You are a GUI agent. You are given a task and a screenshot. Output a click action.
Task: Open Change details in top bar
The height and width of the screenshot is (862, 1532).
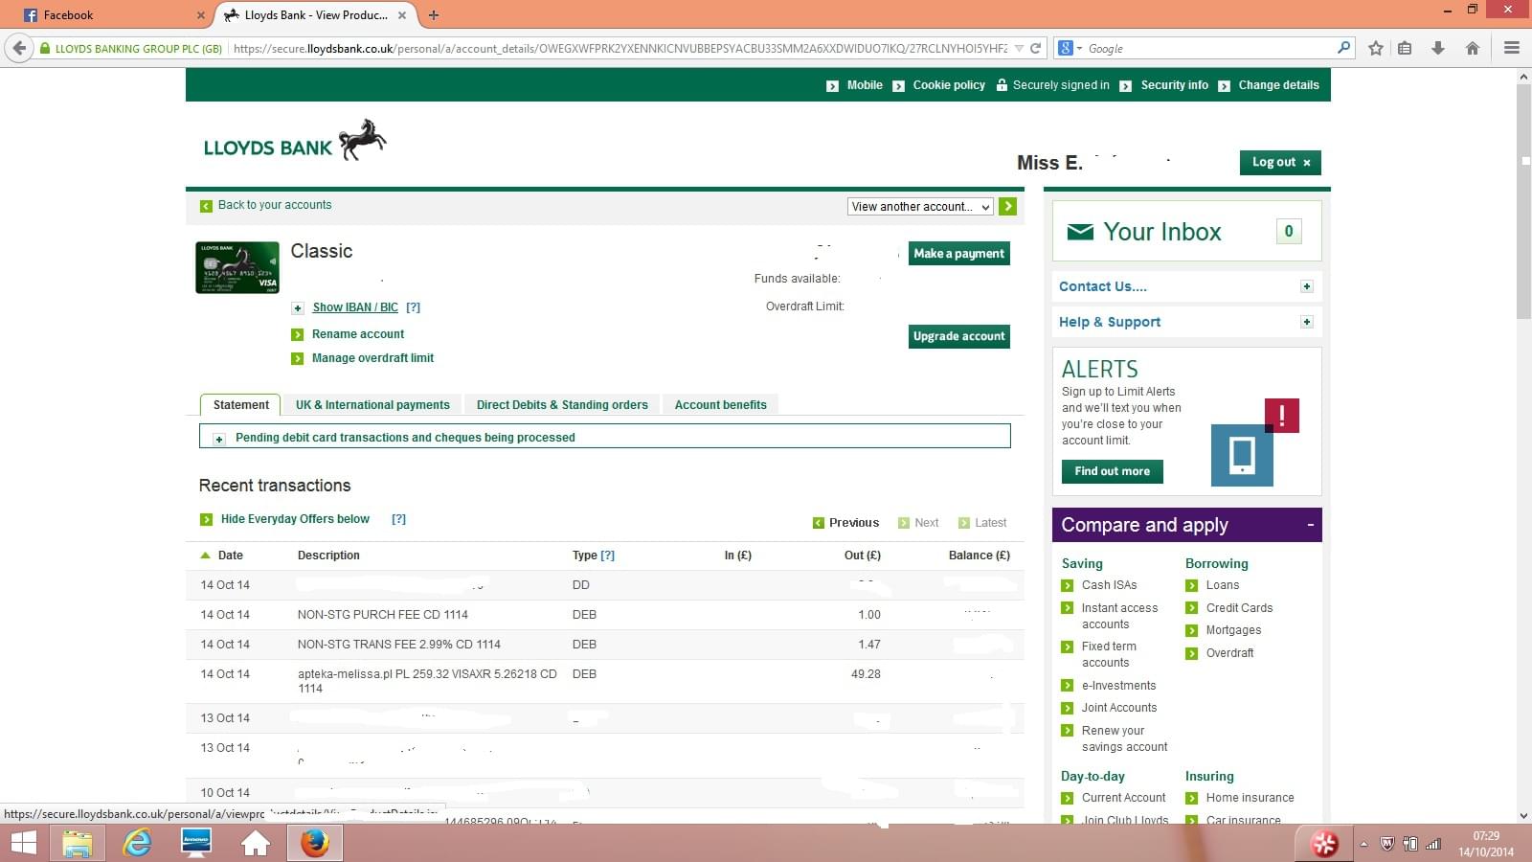pyautogui.click(x=1278, y=85)
